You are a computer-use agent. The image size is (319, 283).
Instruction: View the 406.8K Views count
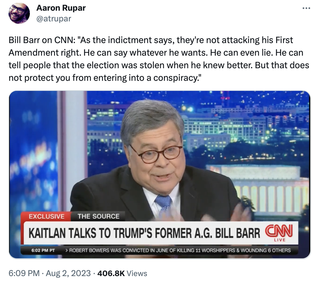click(122, 273)
